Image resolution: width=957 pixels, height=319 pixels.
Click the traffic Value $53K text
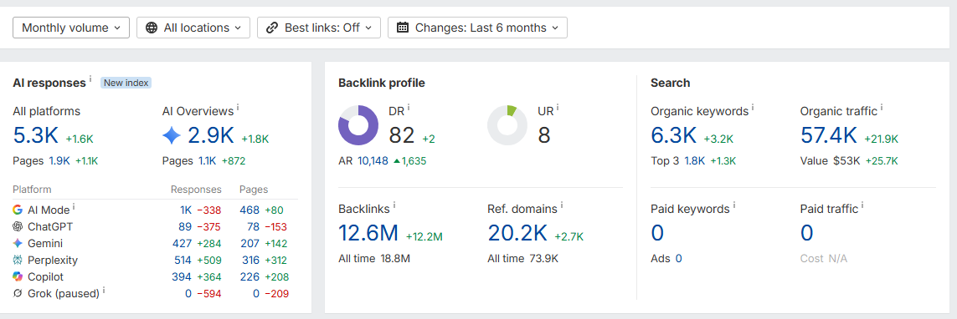831,161
